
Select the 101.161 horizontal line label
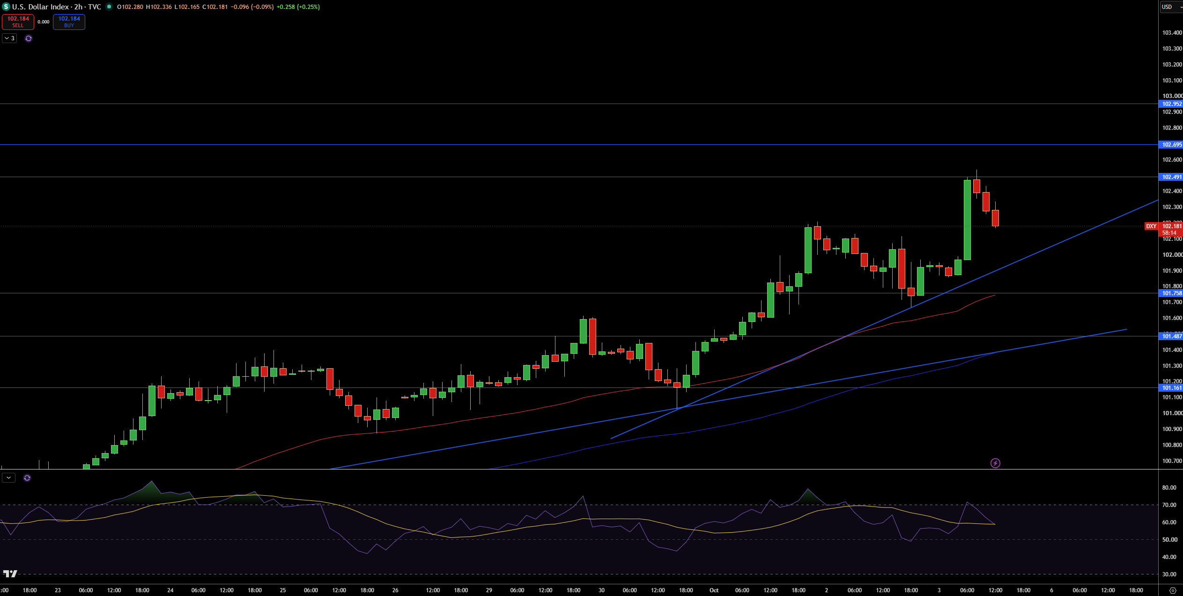1171,388
